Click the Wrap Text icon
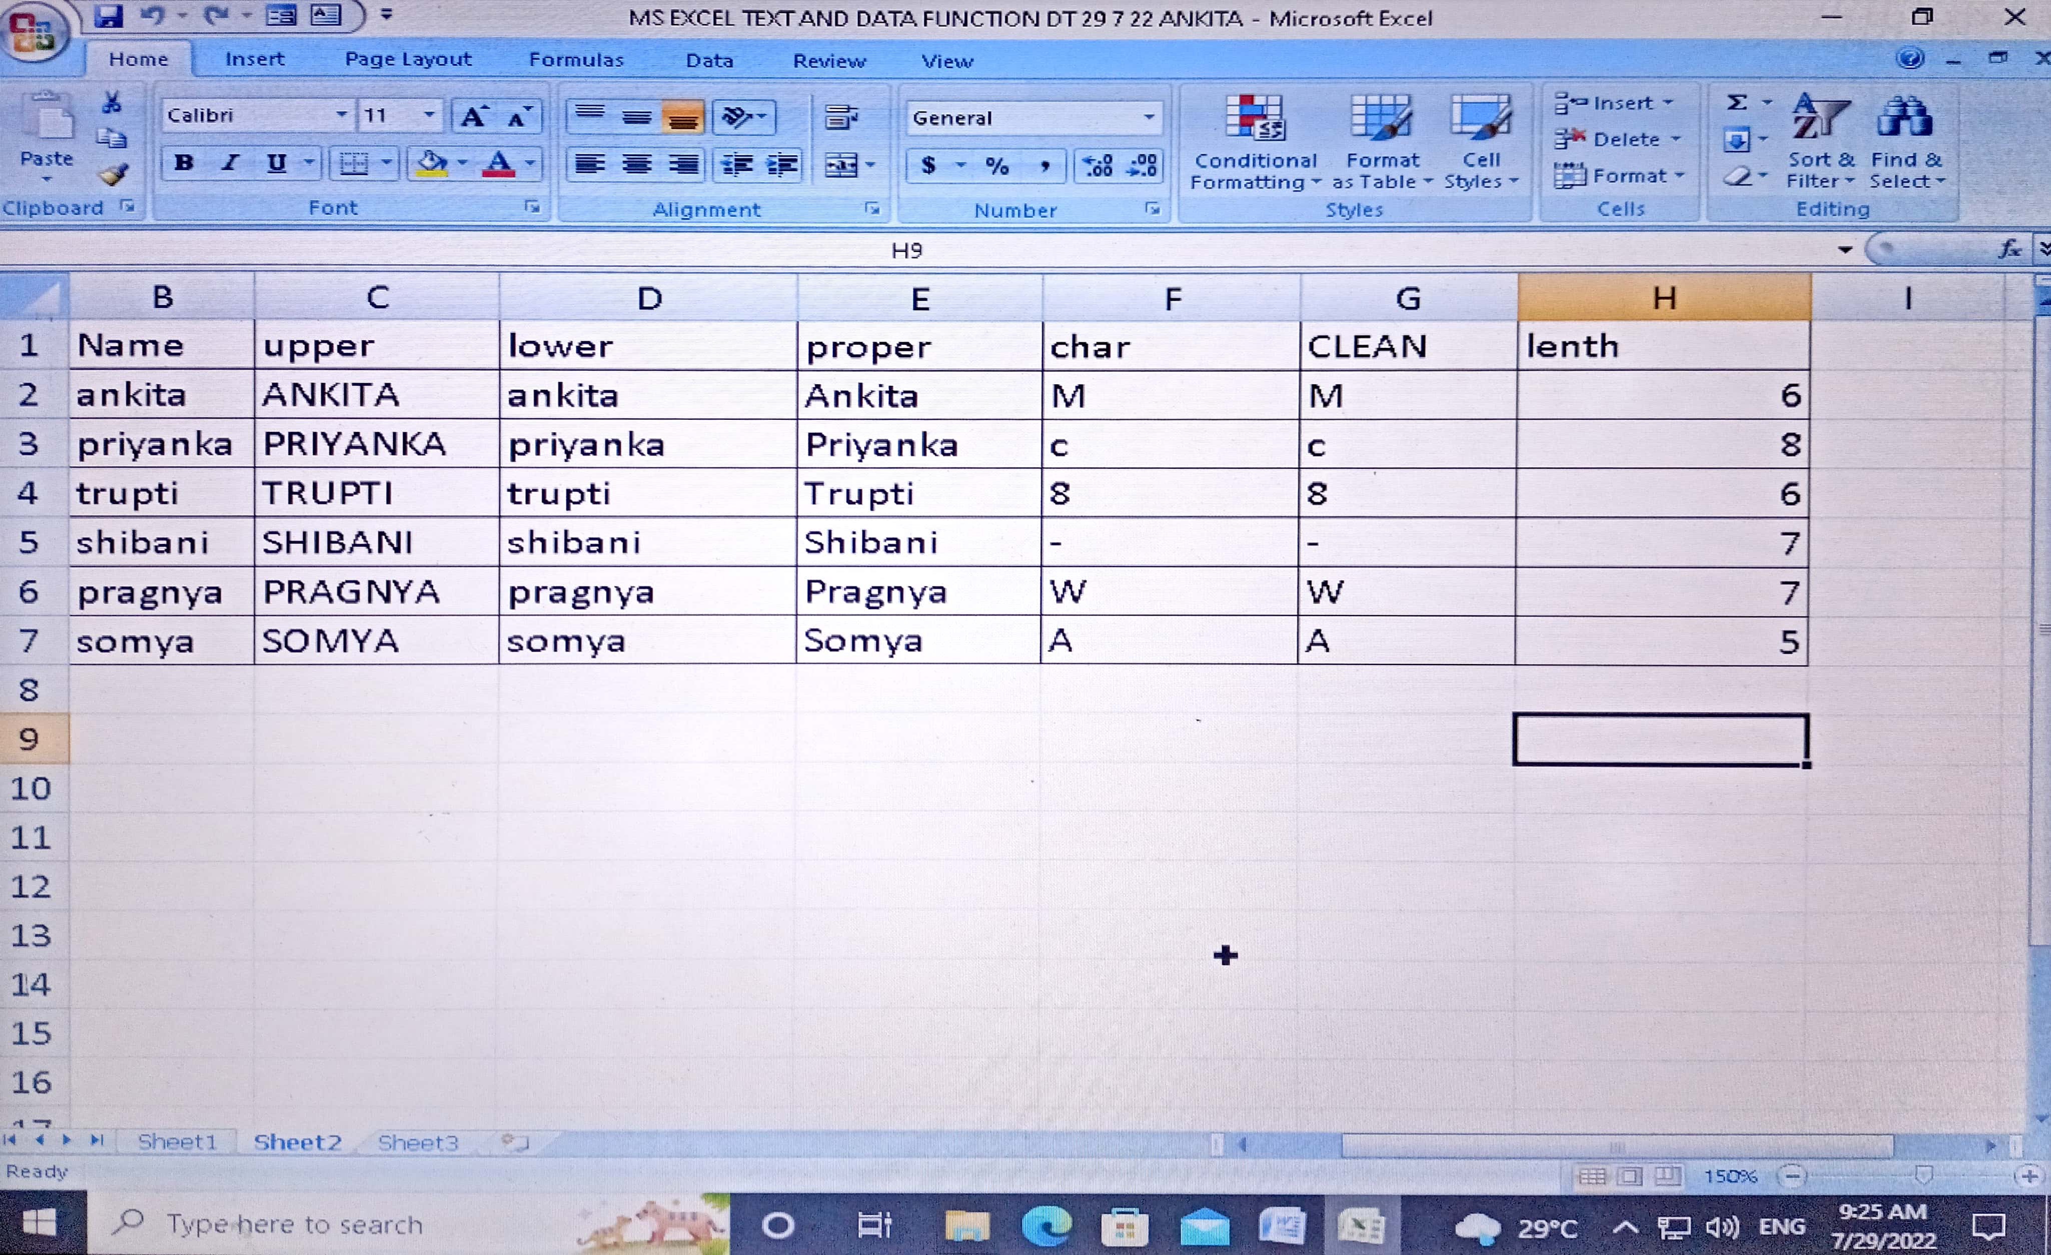Screen dimensions: 2051x1255 pos(841,118)
